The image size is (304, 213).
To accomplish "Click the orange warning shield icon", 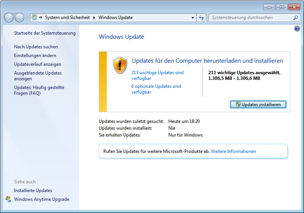I will (120, 65).
